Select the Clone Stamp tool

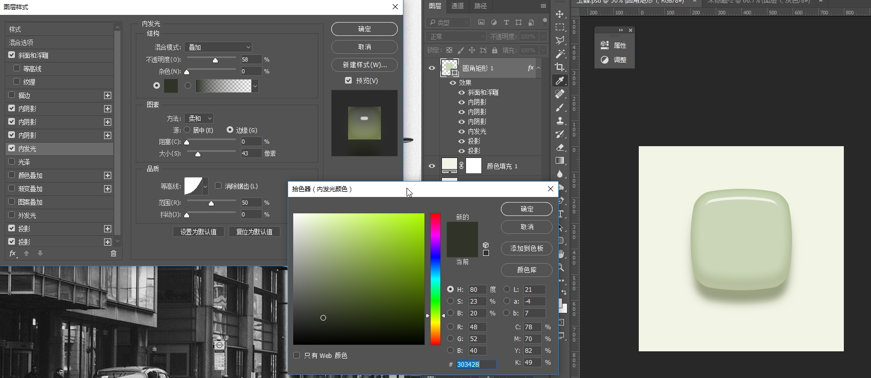point(560,121)
